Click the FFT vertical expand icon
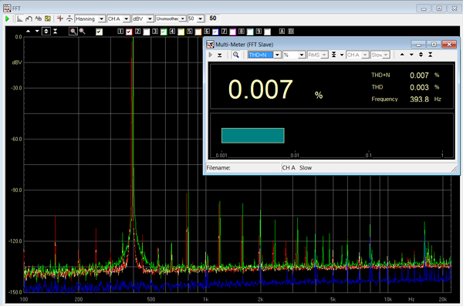The height and width of the screenshot is (306, 463). click(46, 31)
